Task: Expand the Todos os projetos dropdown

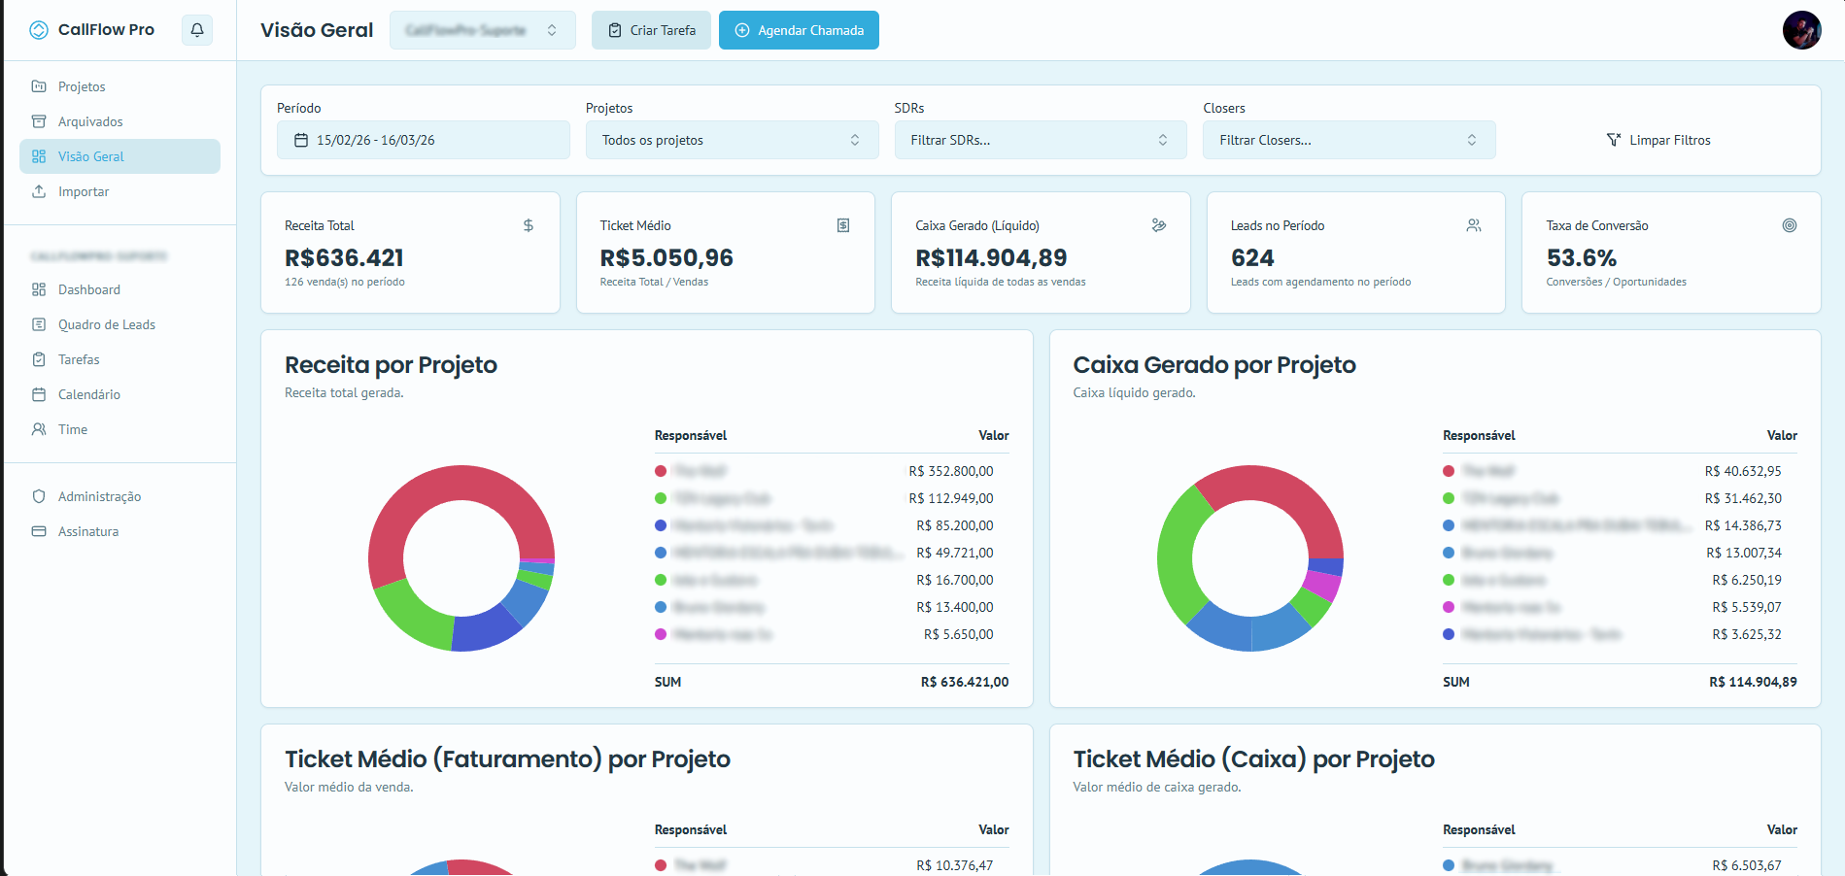Action: tap(732, 140)
